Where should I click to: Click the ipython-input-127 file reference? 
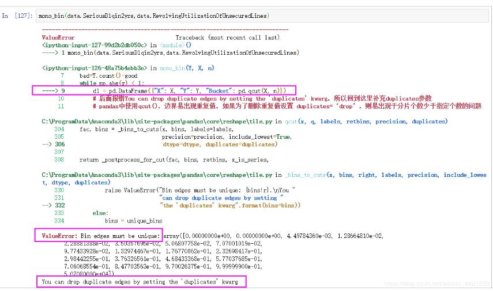(x=95, y=45)
